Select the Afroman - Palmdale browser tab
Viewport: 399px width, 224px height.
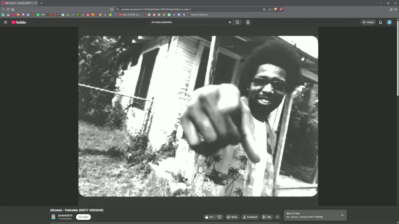pyautogui.click(x=19, y=3)
